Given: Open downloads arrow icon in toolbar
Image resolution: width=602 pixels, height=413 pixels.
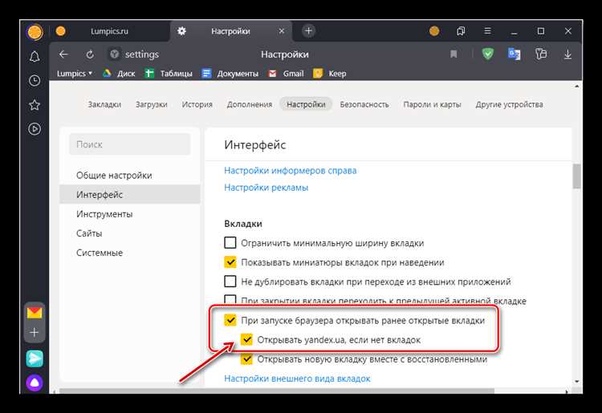Looking at the screenshot, I should (x=568, y=55).
